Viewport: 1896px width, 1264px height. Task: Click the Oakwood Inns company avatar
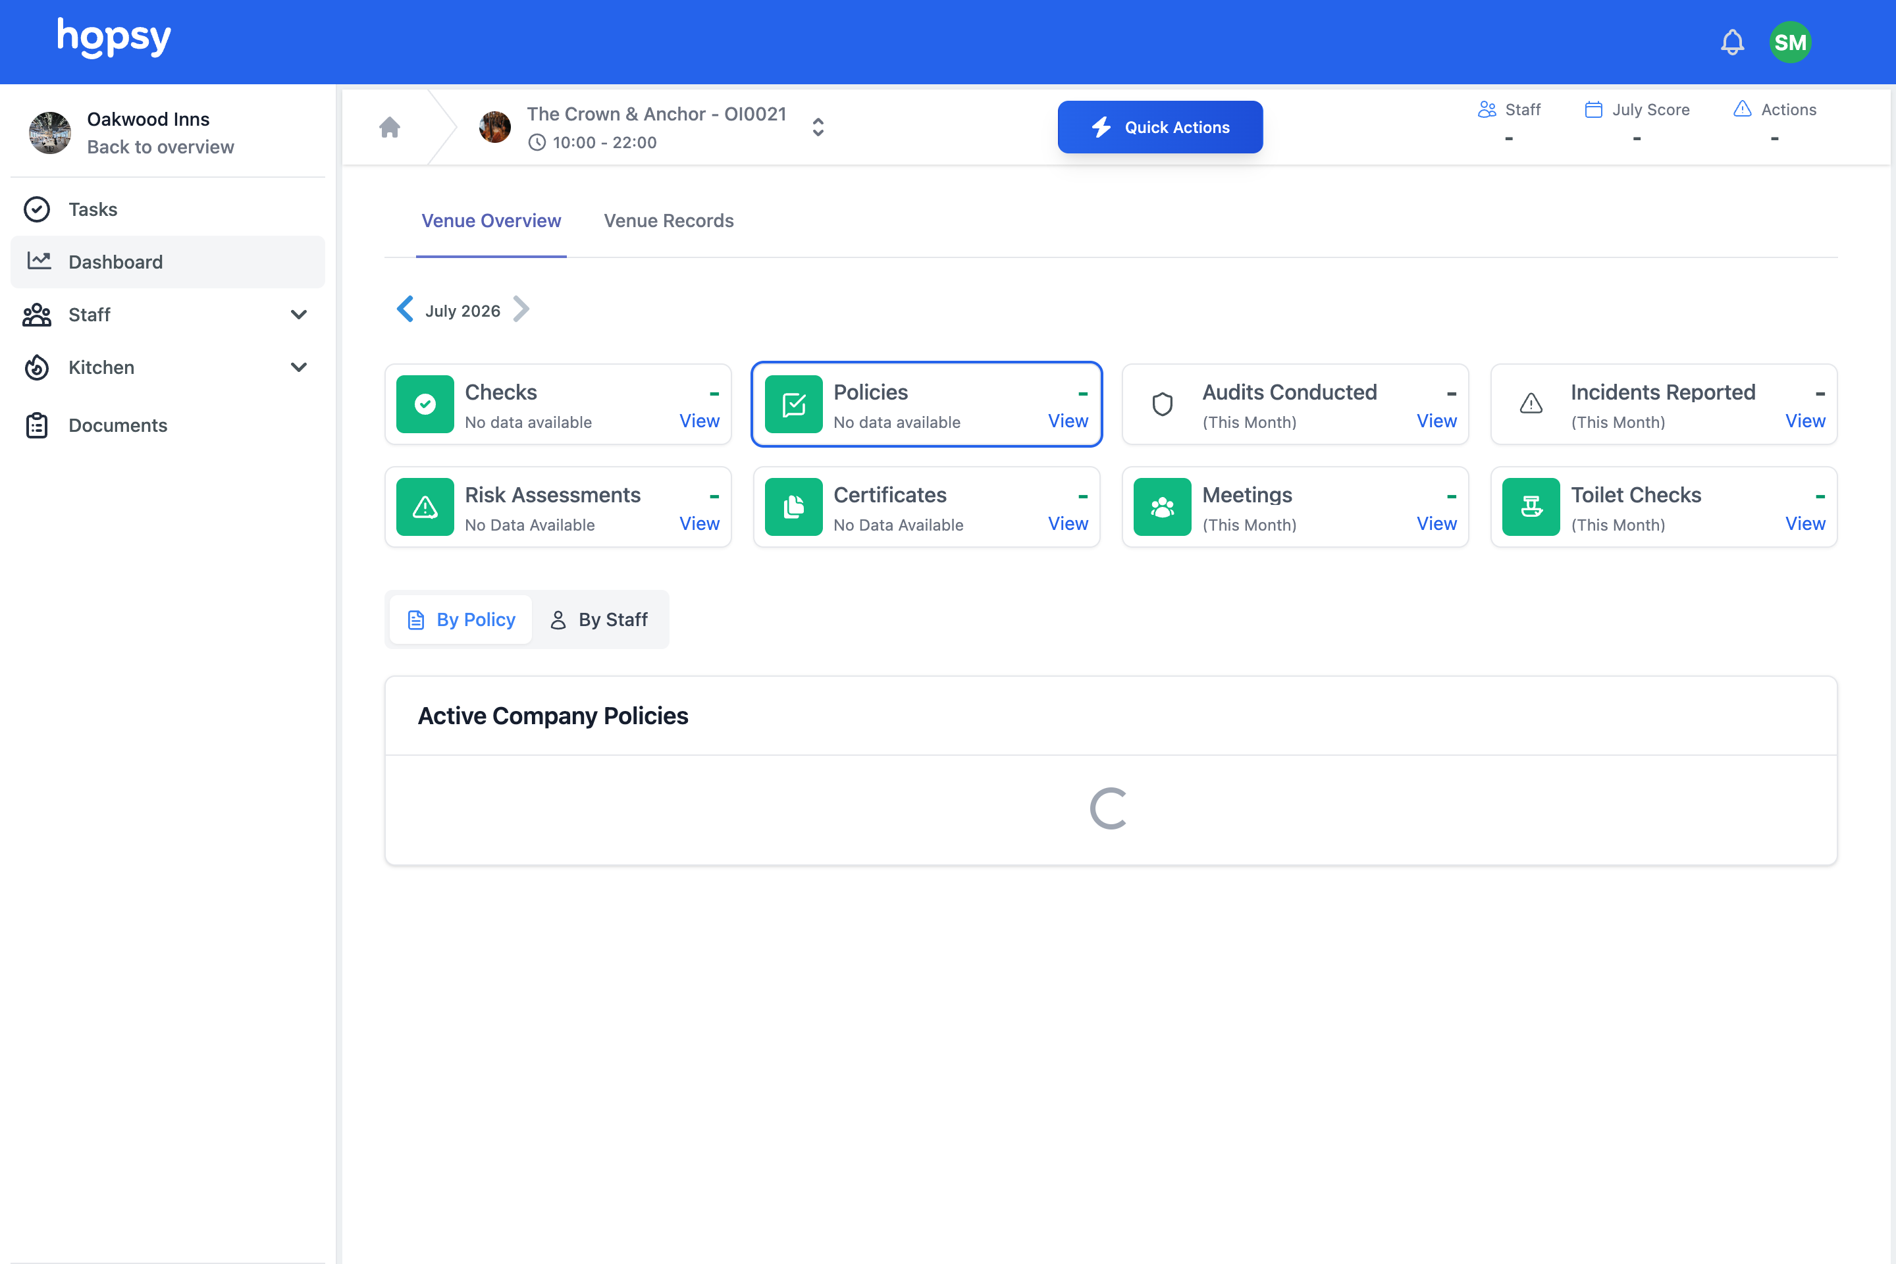(50, 133)
